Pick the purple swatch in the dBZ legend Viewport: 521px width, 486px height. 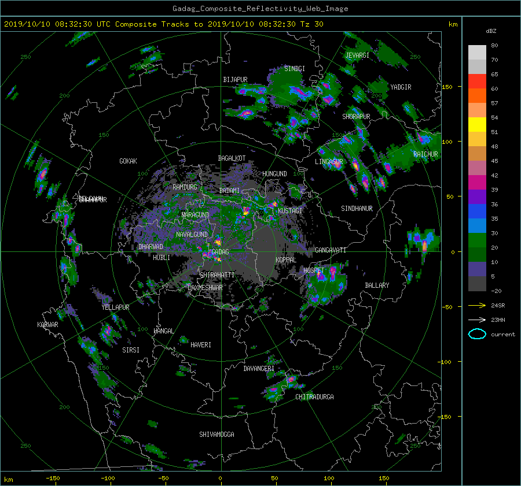477,197
